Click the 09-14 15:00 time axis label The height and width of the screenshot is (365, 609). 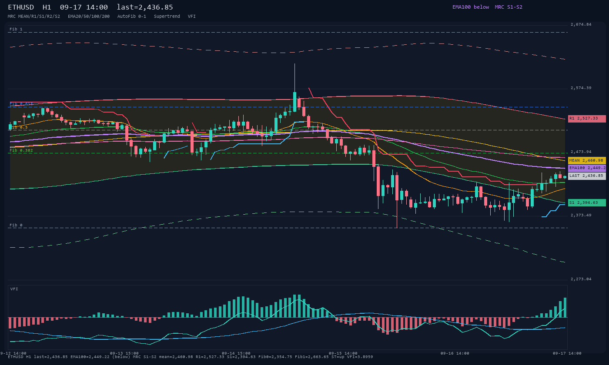coord(236,353)
